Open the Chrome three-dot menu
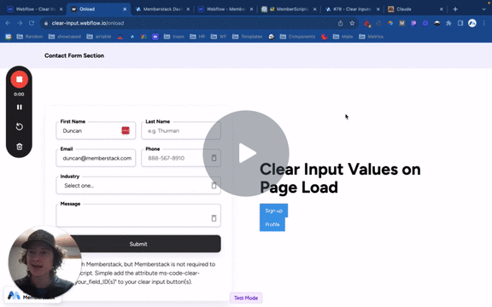 coord(484,23)
